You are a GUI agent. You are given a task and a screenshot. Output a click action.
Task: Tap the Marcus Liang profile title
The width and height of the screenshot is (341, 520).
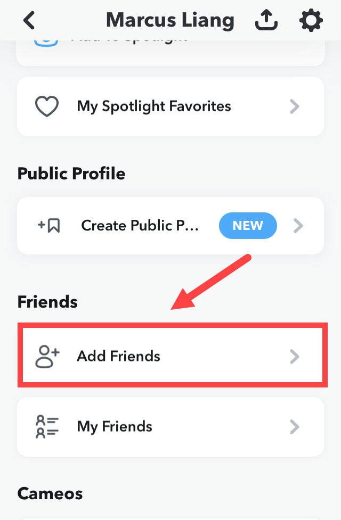(170, 20)
